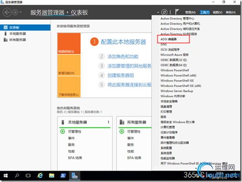Screen dimensions: 242x182
Task: Open Windows PowerShell menu entry
Action: [174, 70]
